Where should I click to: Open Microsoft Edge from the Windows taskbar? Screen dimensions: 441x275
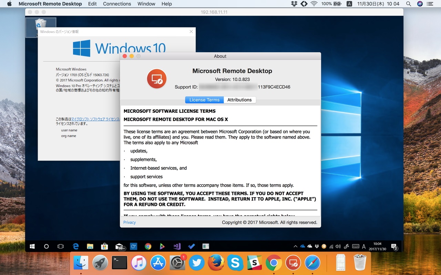click(x=75, y=246)
